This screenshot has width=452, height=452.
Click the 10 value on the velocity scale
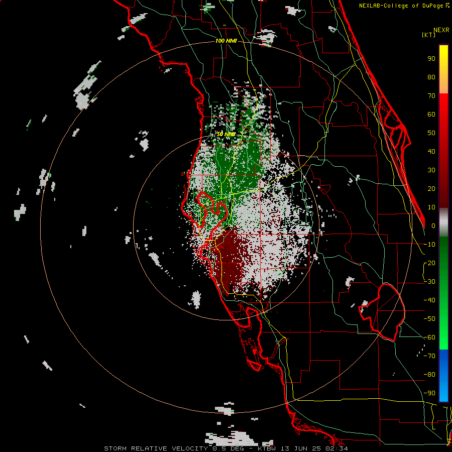pos(431,207)
